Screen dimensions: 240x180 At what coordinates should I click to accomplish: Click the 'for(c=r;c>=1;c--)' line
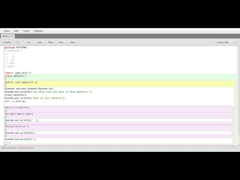(x=17, y=127)
